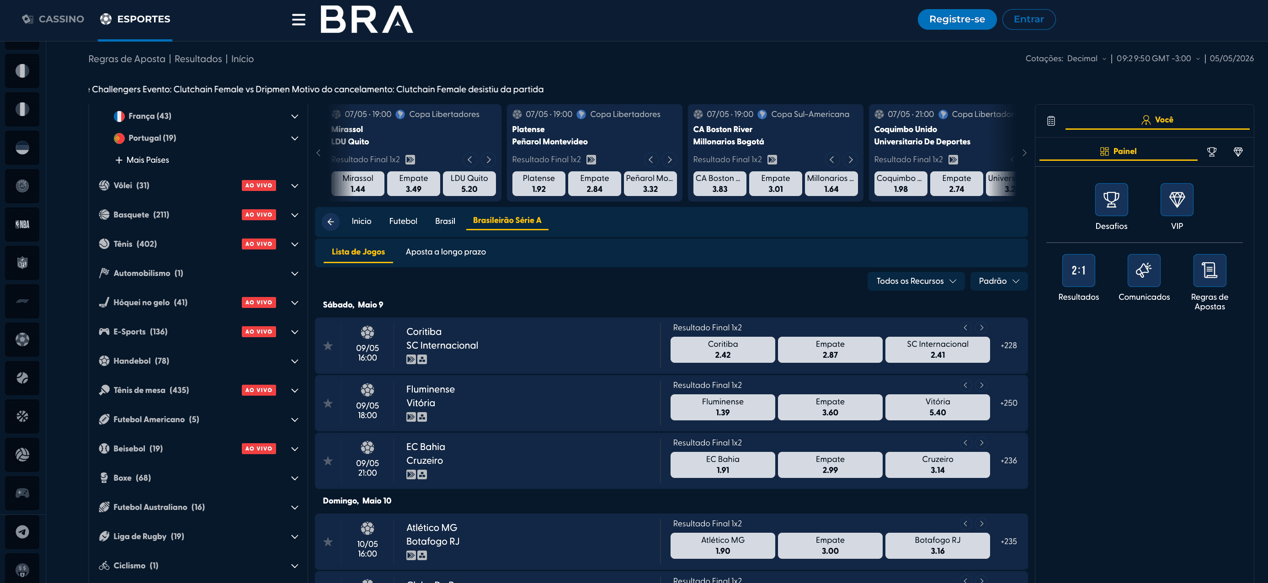The image size is (1268, 583).
Task: Open the bet slip icon beside Você
Action: tap(1051, 121)
